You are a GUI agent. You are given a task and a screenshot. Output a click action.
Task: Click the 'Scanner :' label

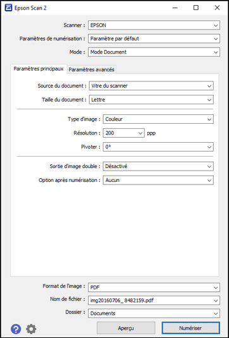point(74,25)
